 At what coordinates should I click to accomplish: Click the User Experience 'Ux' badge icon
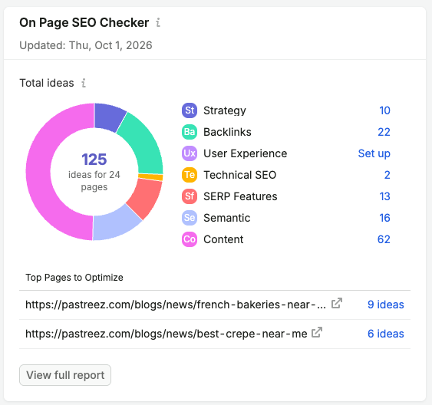click(x=190, y=153)
